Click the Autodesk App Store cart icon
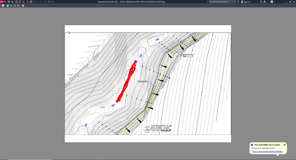Image resolution: width=296 pixels, height=160 pixels. pyautogui.click(x=260, y=2)
